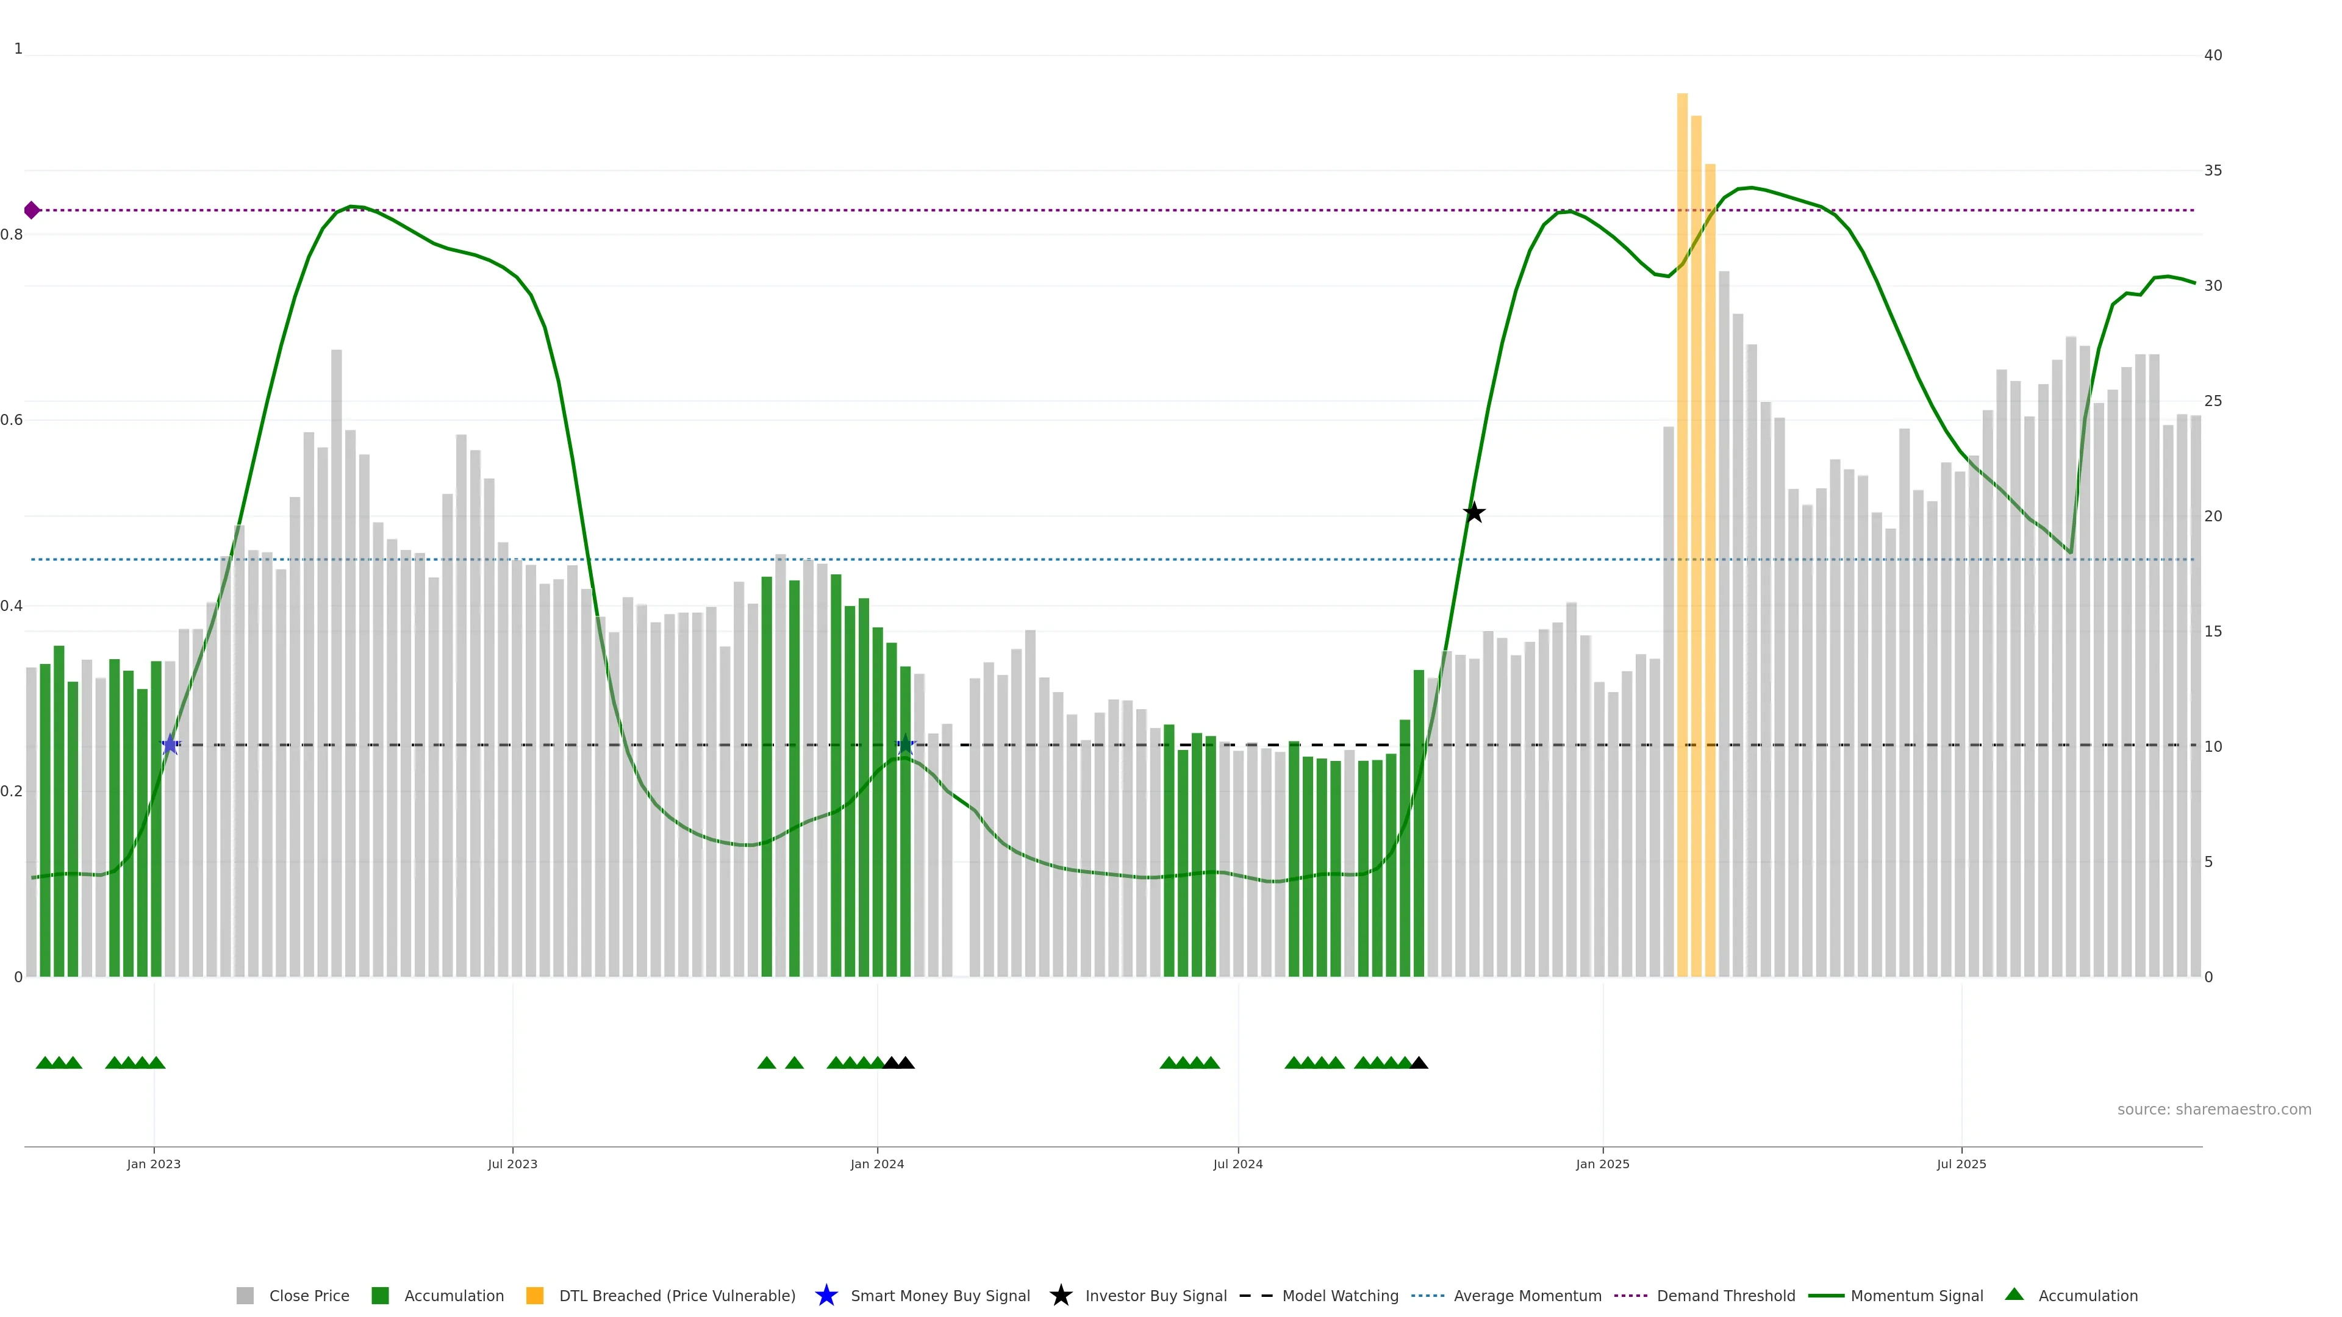Toggle DTL Breached (Price Vulnerable) legend entry
Image resolution: width=2342 pixels, height=1317 pixels.
point(660,1295)
